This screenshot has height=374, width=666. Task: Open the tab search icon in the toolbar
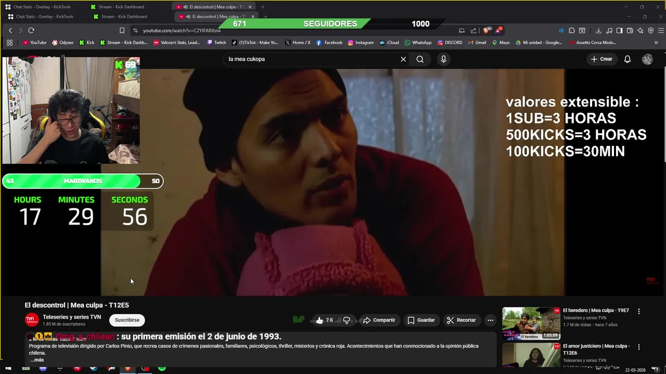pyautogui.click(x=582, y=31)
